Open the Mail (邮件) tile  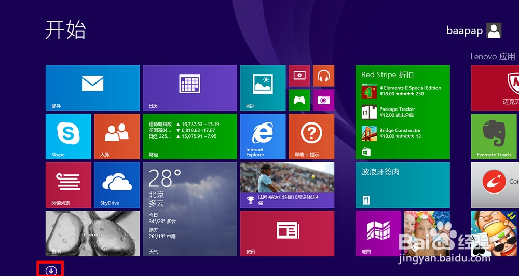click(x=93, y=88)
